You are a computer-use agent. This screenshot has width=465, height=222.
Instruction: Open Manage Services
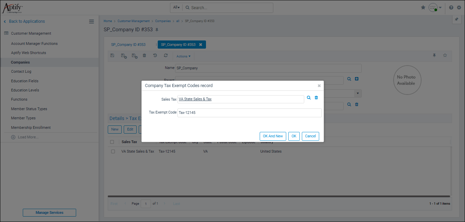pyautogui.click(x=49, y=212)
